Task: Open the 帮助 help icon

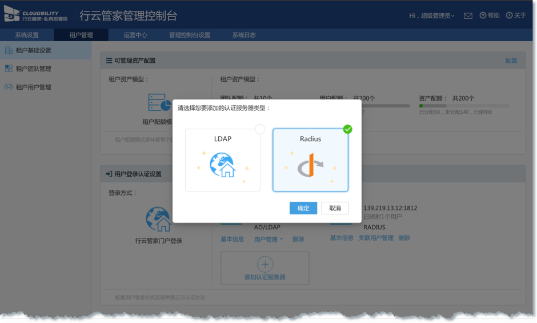Action: pyautogui.click(x=483, y=15)
